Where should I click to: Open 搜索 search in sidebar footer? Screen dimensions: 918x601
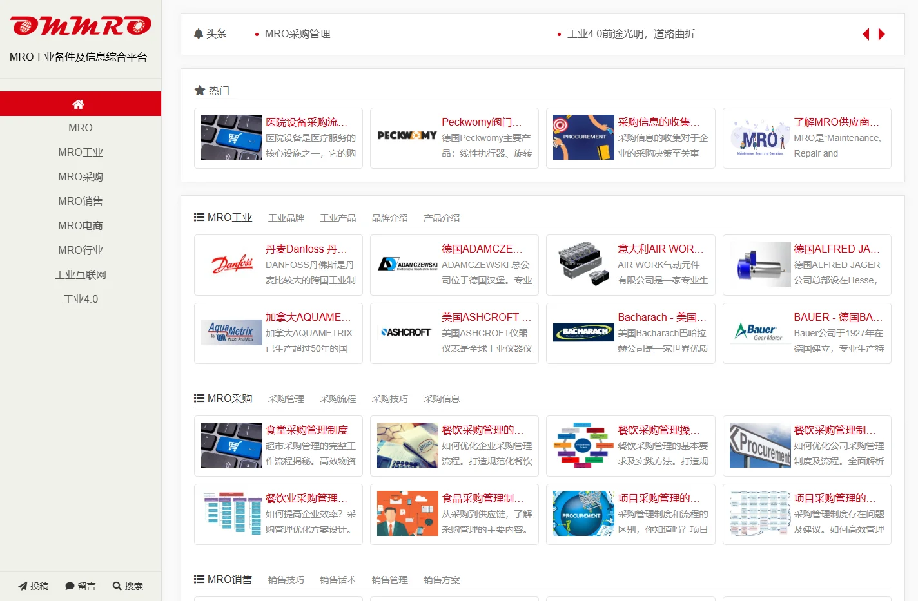click(x=128, y=586)
